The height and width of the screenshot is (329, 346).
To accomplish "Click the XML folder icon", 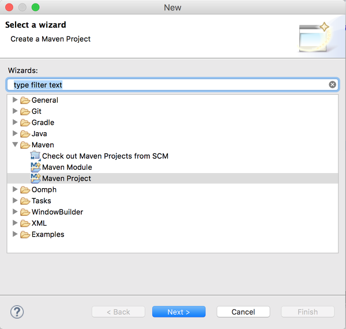I will 25,223.
